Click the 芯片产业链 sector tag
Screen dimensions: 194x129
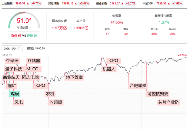click(x=169, y=102)
